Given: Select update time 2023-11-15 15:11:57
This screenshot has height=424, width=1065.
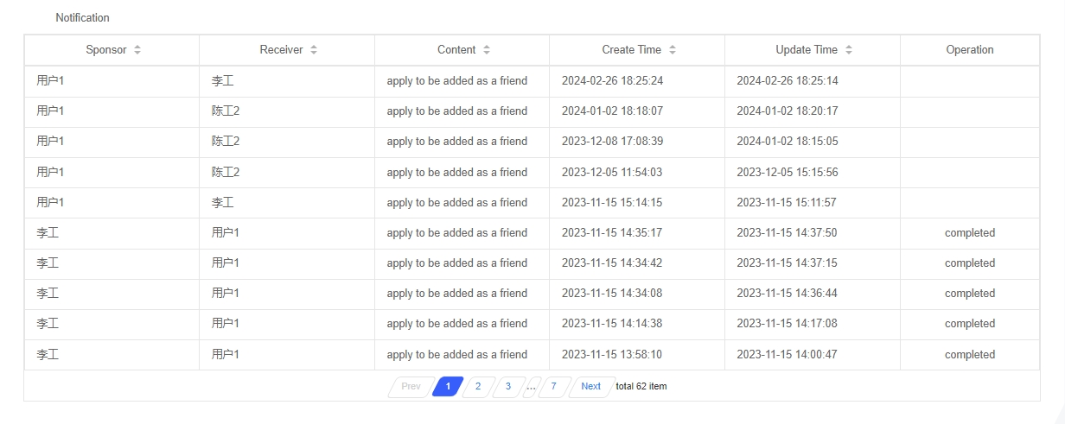Looking at the screenshot, I should [x=787, y=203].
